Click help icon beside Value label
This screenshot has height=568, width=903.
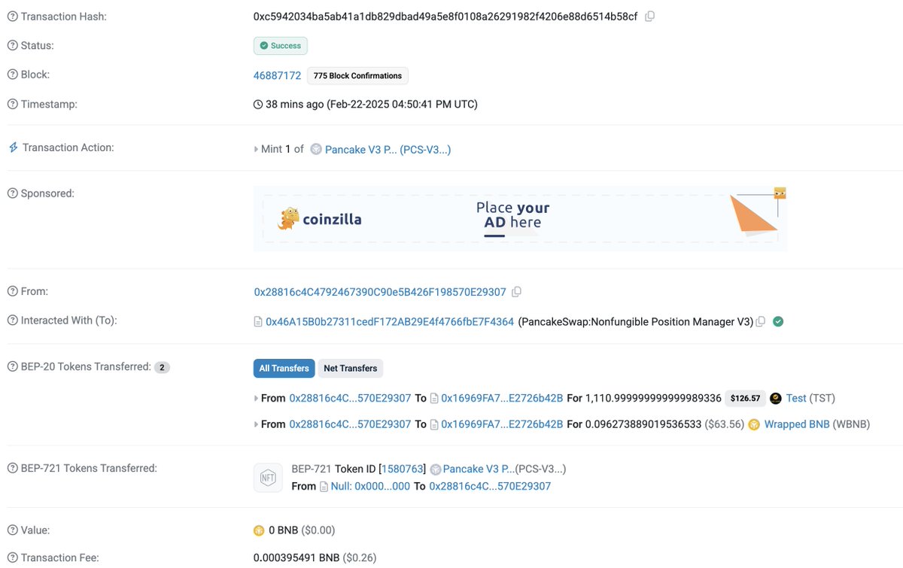coord(12,530)
